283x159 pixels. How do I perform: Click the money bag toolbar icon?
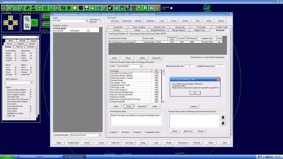click(x=22, y=8)
